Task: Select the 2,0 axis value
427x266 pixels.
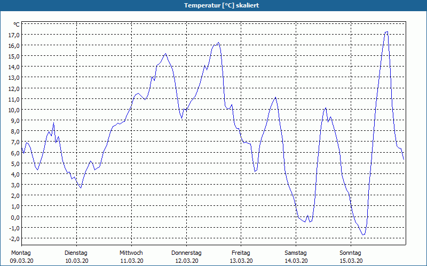Action: point(15,196)
